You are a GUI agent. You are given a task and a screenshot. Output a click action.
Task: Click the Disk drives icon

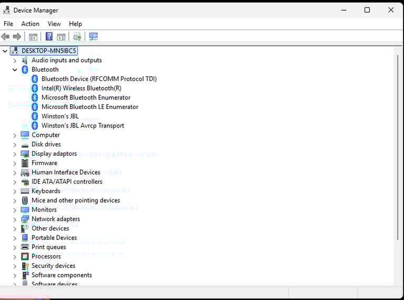click(25, 145)
